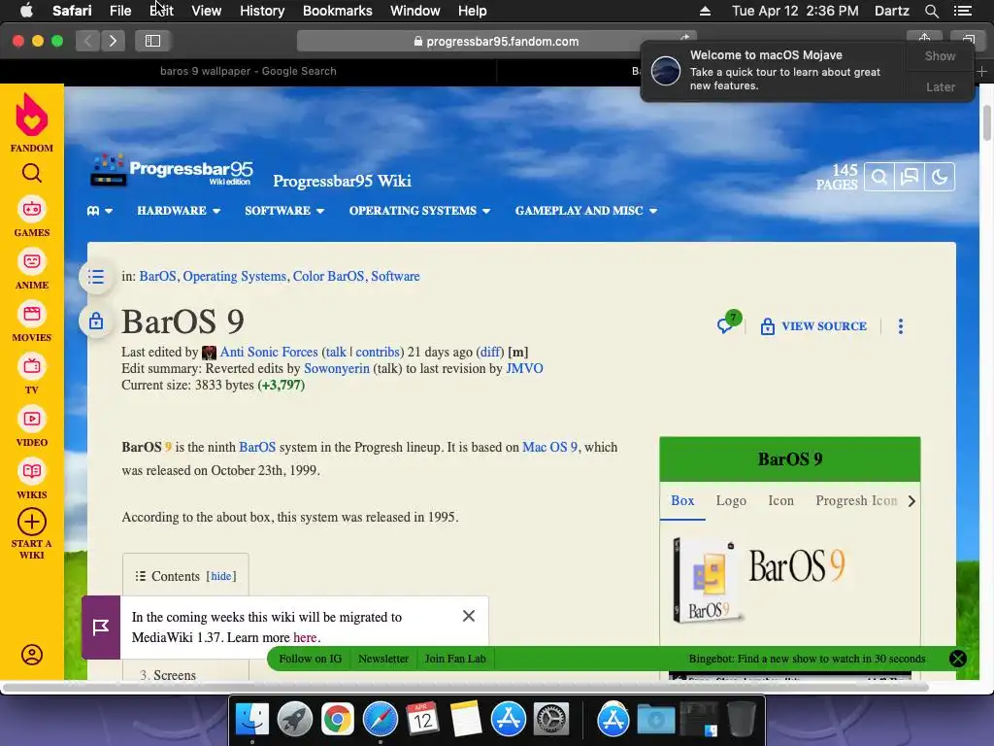Close the green Bingebot banner
Screen dimensions: 994x746
tap(957, 659)
